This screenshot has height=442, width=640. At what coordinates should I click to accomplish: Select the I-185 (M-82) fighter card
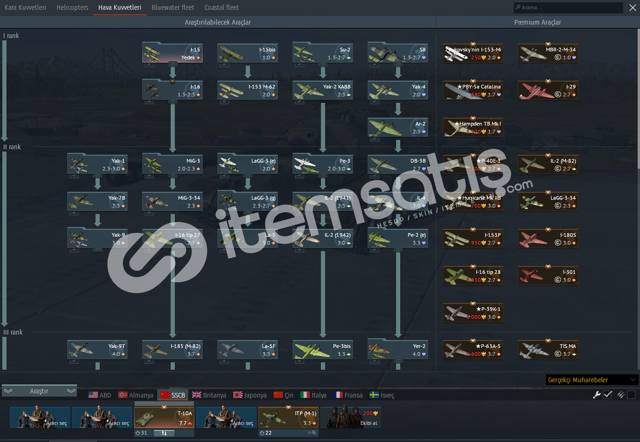[173, 350]
